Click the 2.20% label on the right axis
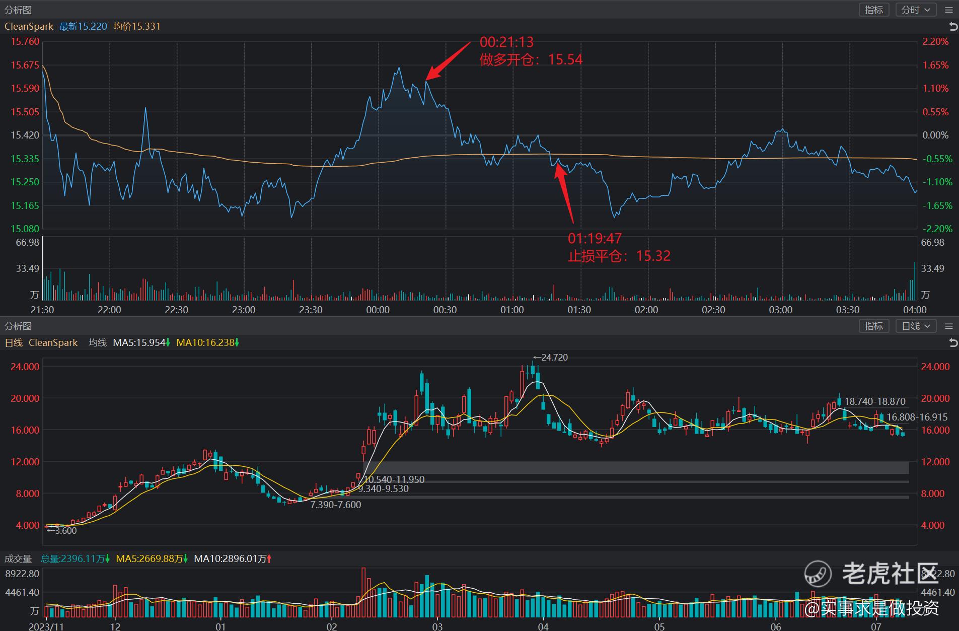The height and width of the screenshot is (631, 959). point(935,41)
